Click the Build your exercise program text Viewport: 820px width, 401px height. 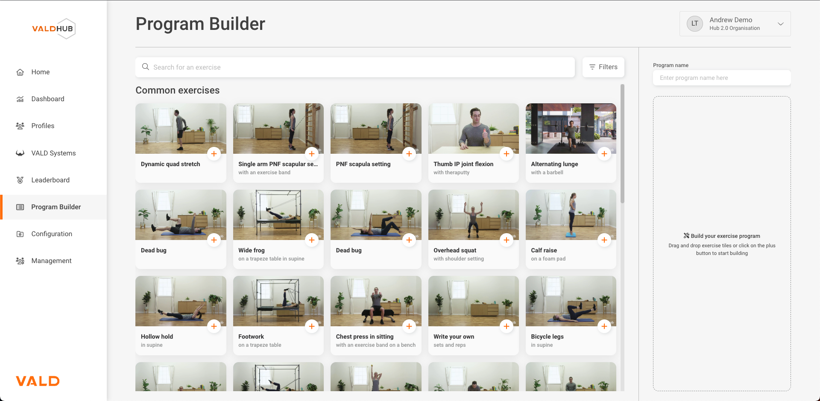click(x=726, y=236)
